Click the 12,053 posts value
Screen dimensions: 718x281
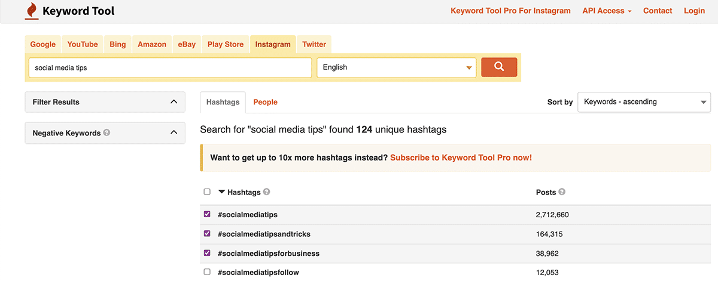(547, 273)
